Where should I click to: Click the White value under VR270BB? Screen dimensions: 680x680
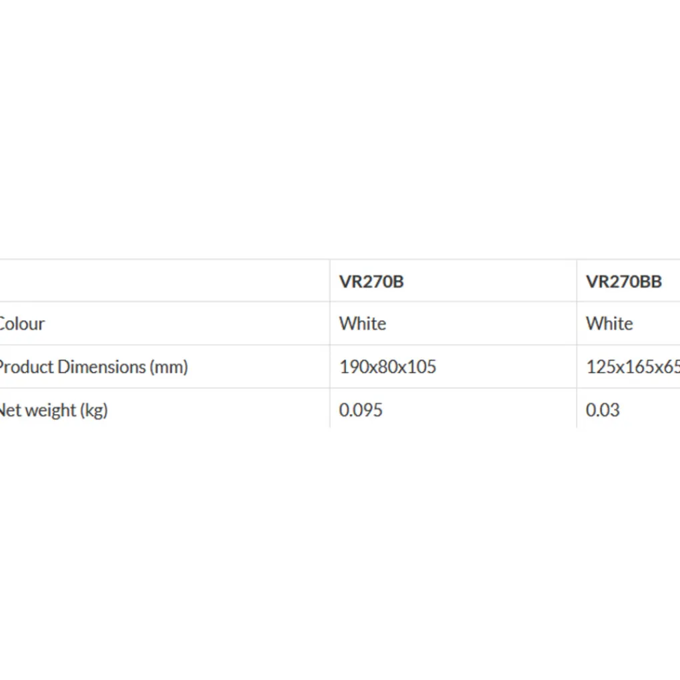click(609, 324)
